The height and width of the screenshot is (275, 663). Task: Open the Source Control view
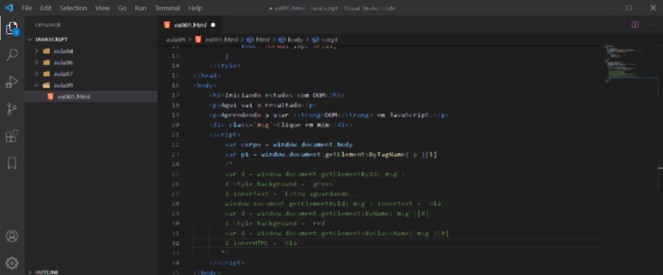(12, 109)
